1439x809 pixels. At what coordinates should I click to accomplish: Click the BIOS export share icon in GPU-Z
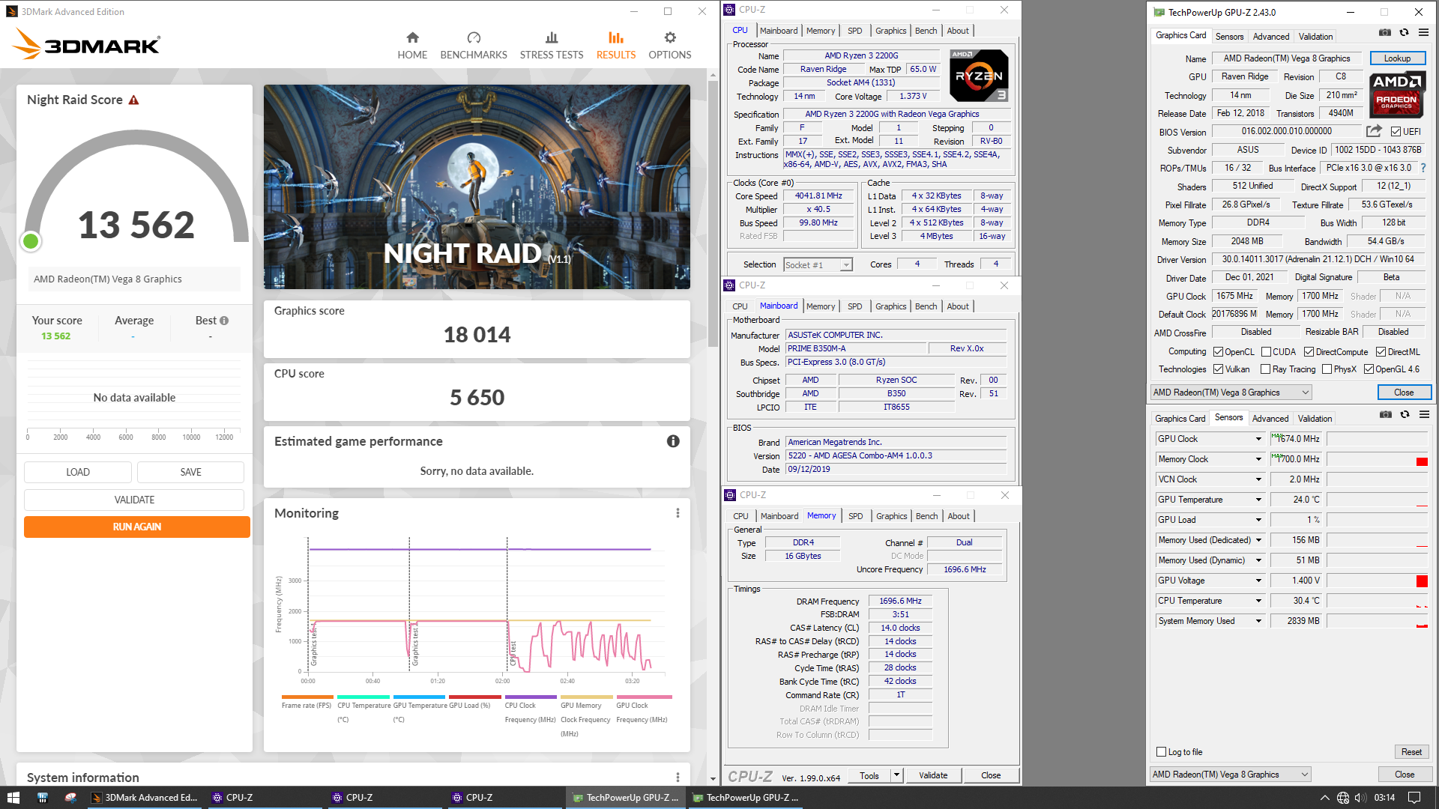1374,131
